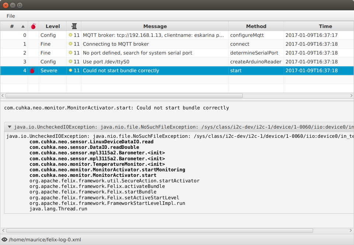The height and width of the screenshot is (245, 354).
Task: Click the table scrollbar right arrow
Action: [x=351, y=96]
